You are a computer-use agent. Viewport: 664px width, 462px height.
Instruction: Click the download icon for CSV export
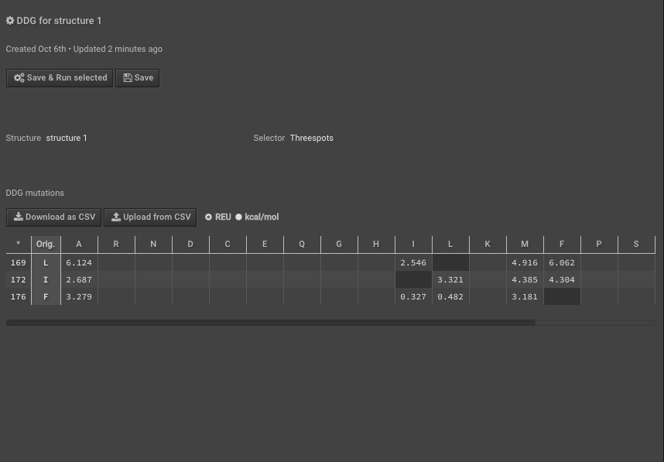pos(19,217)
